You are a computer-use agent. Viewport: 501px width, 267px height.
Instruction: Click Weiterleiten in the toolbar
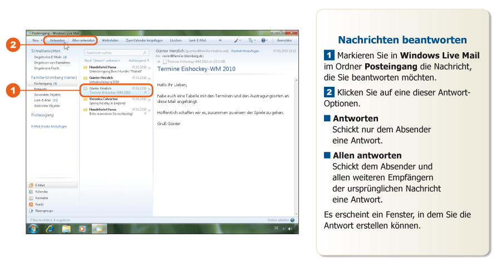click(x=110, y=41)
